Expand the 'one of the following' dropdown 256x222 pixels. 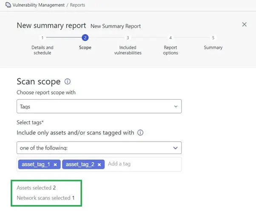click(99, 148)
